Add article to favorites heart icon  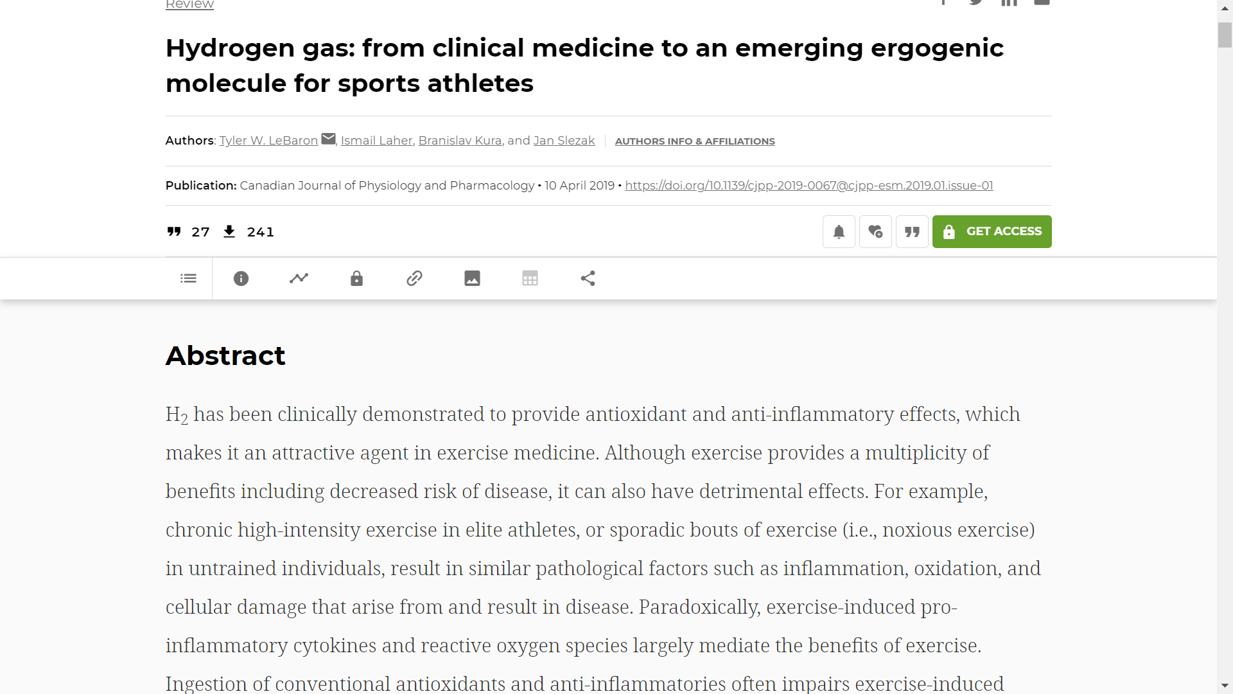coord(875,231)
